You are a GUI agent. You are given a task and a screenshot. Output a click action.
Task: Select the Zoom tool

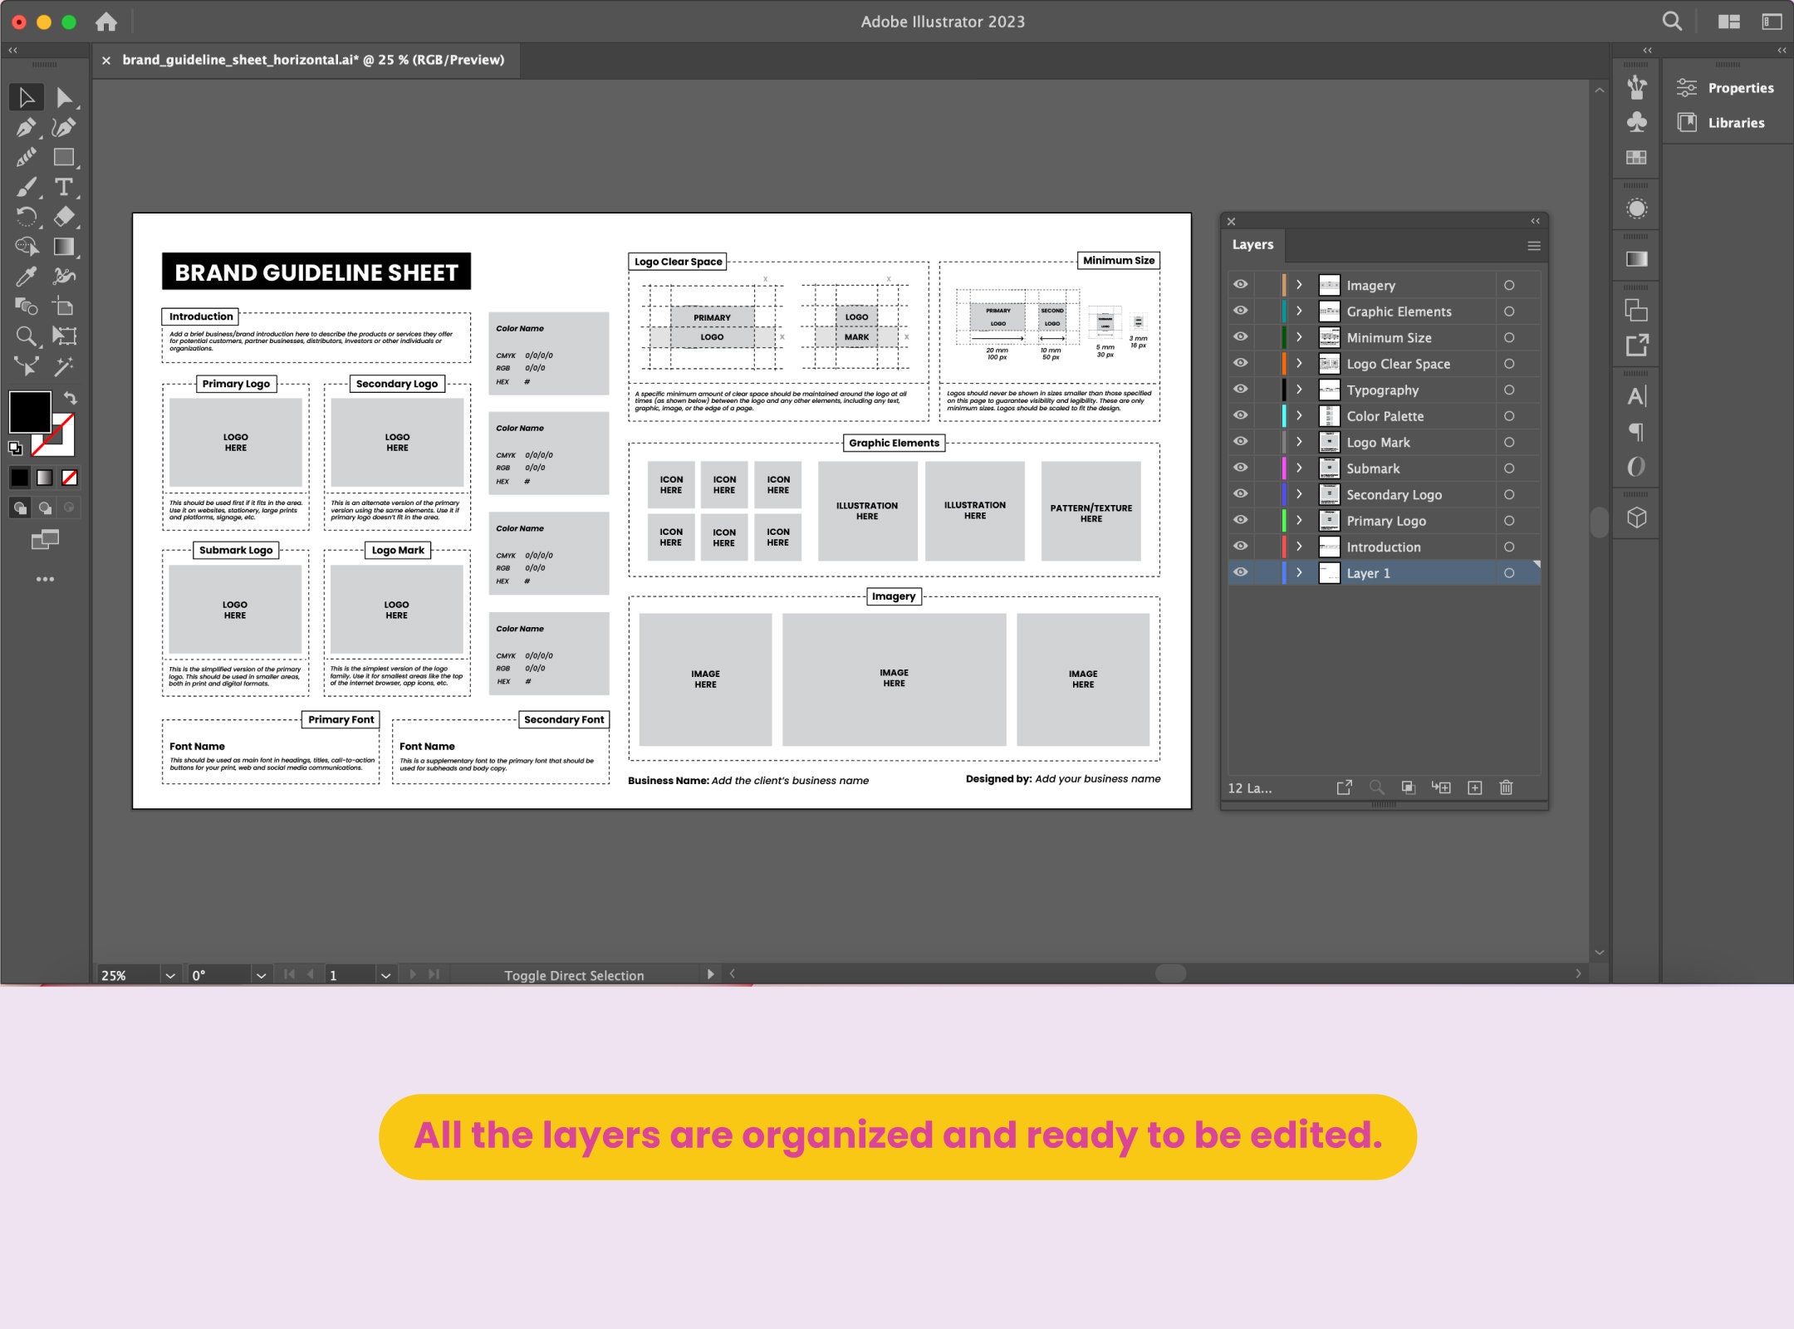27,336
